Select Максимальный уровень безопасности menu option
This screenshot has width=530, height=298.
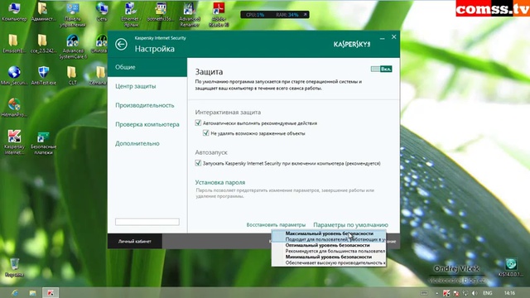point(329,236)
